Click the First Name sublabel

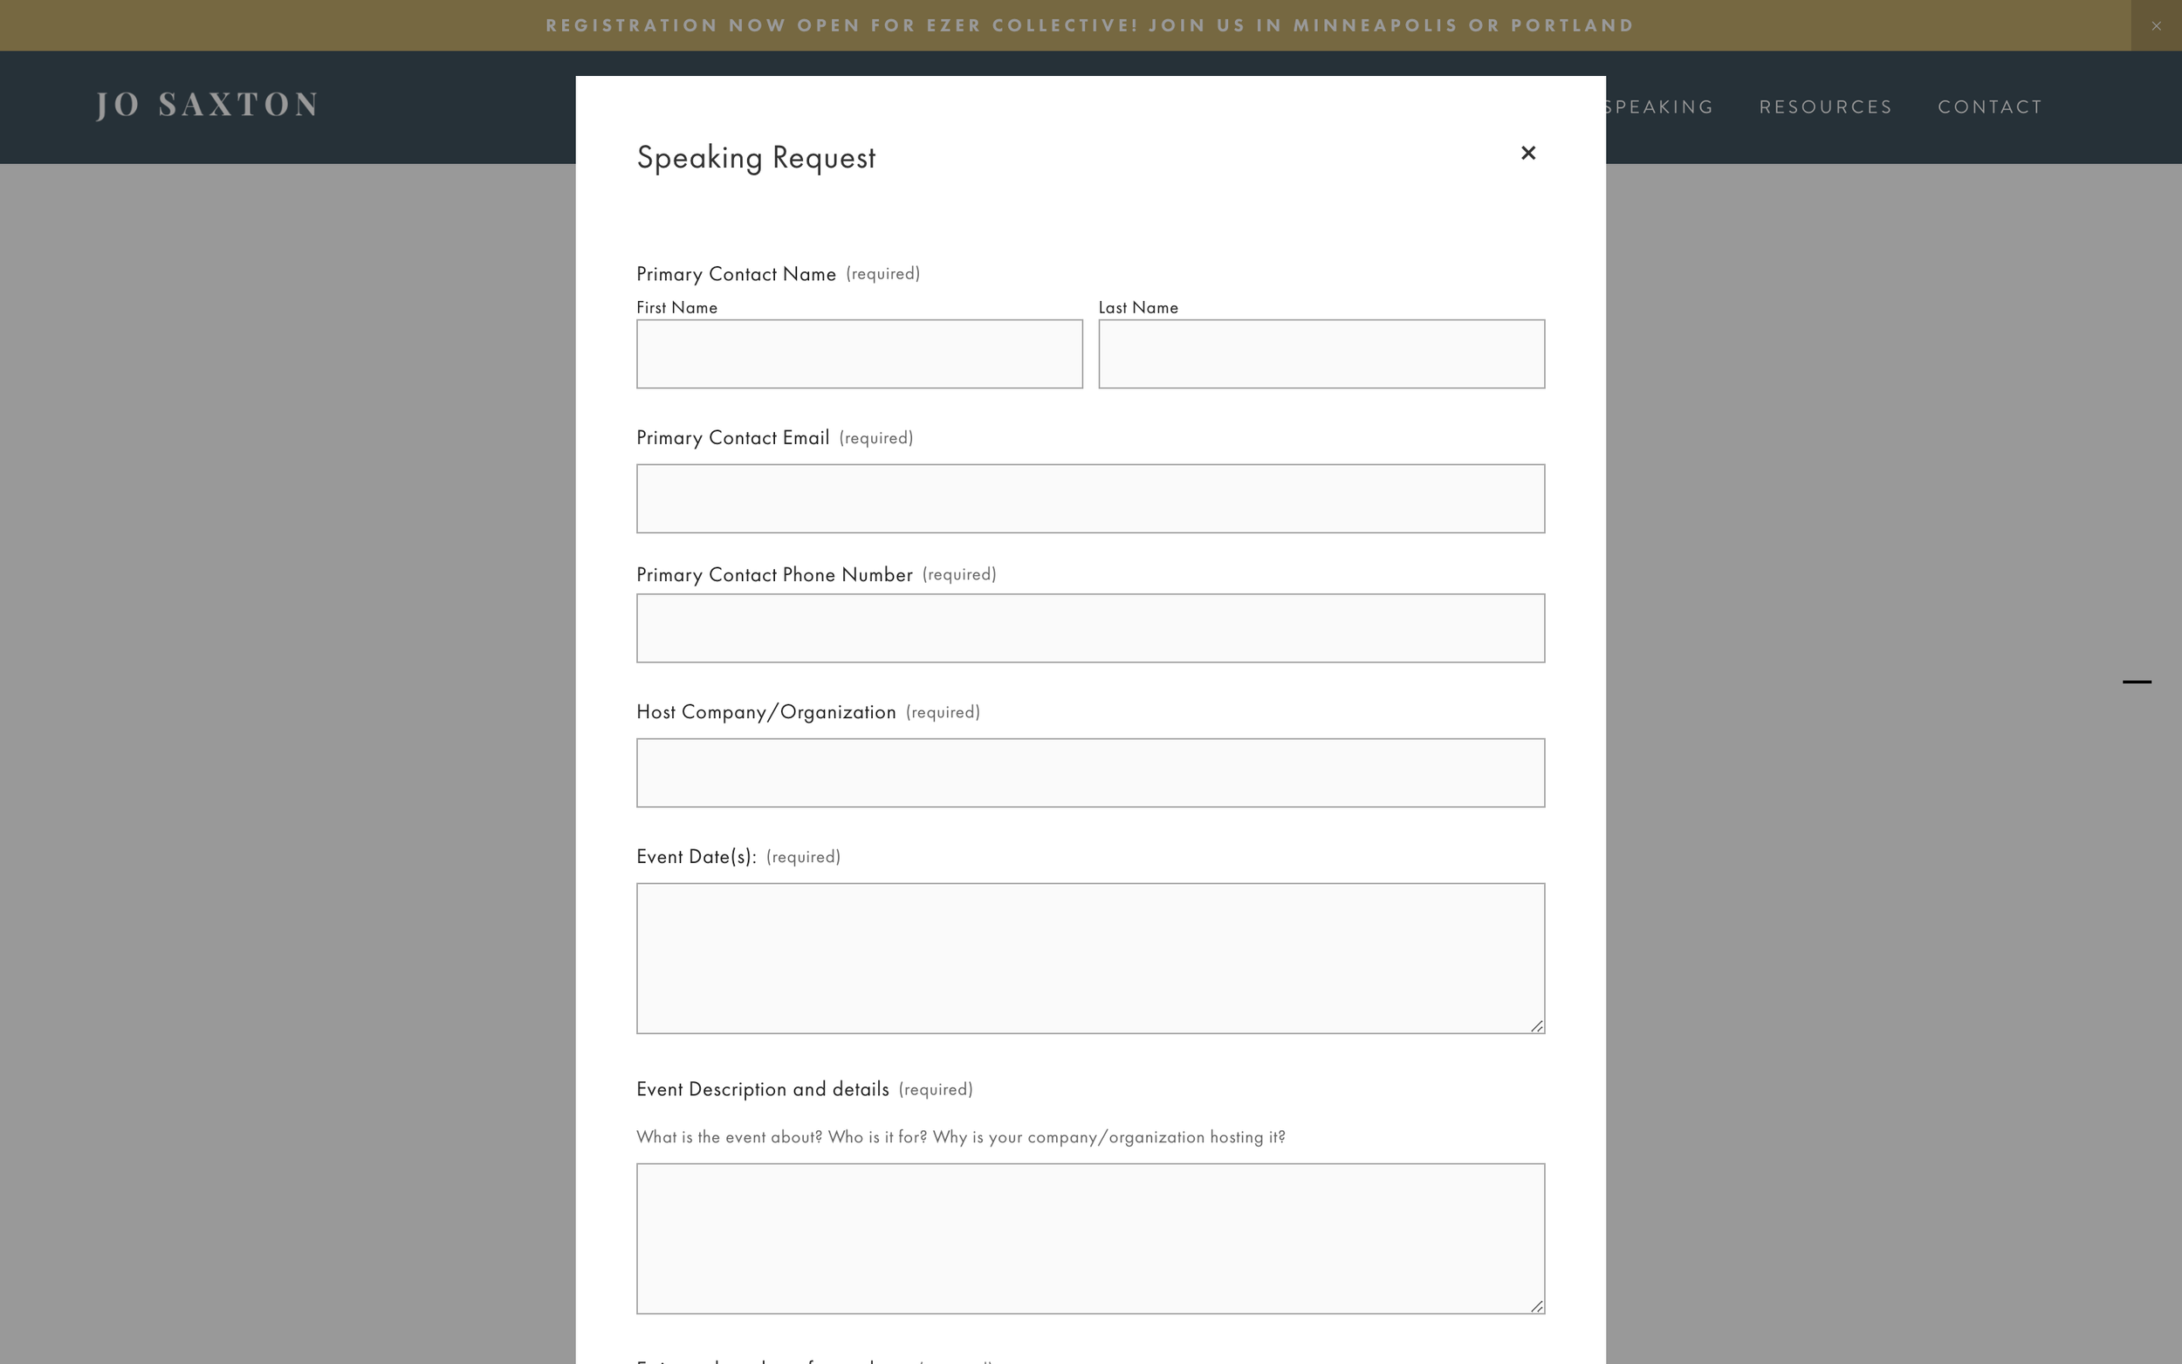676,308
